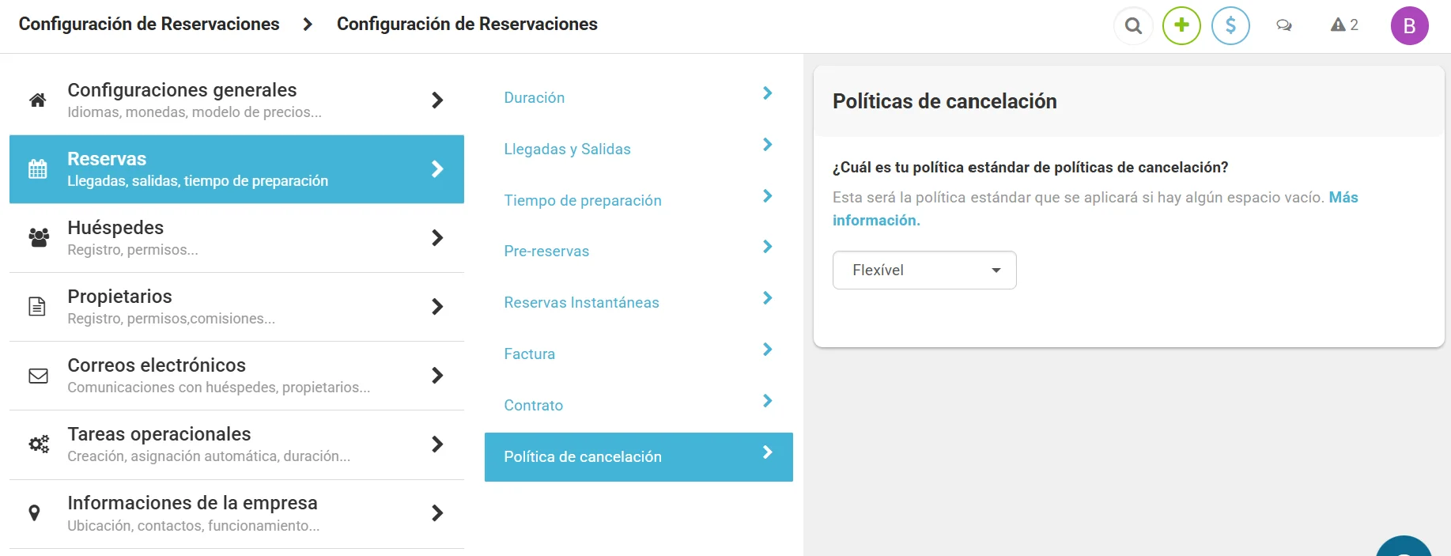1451x556 pixels.
Task: Open the purple B user avatar
Action: (1409, 26)
